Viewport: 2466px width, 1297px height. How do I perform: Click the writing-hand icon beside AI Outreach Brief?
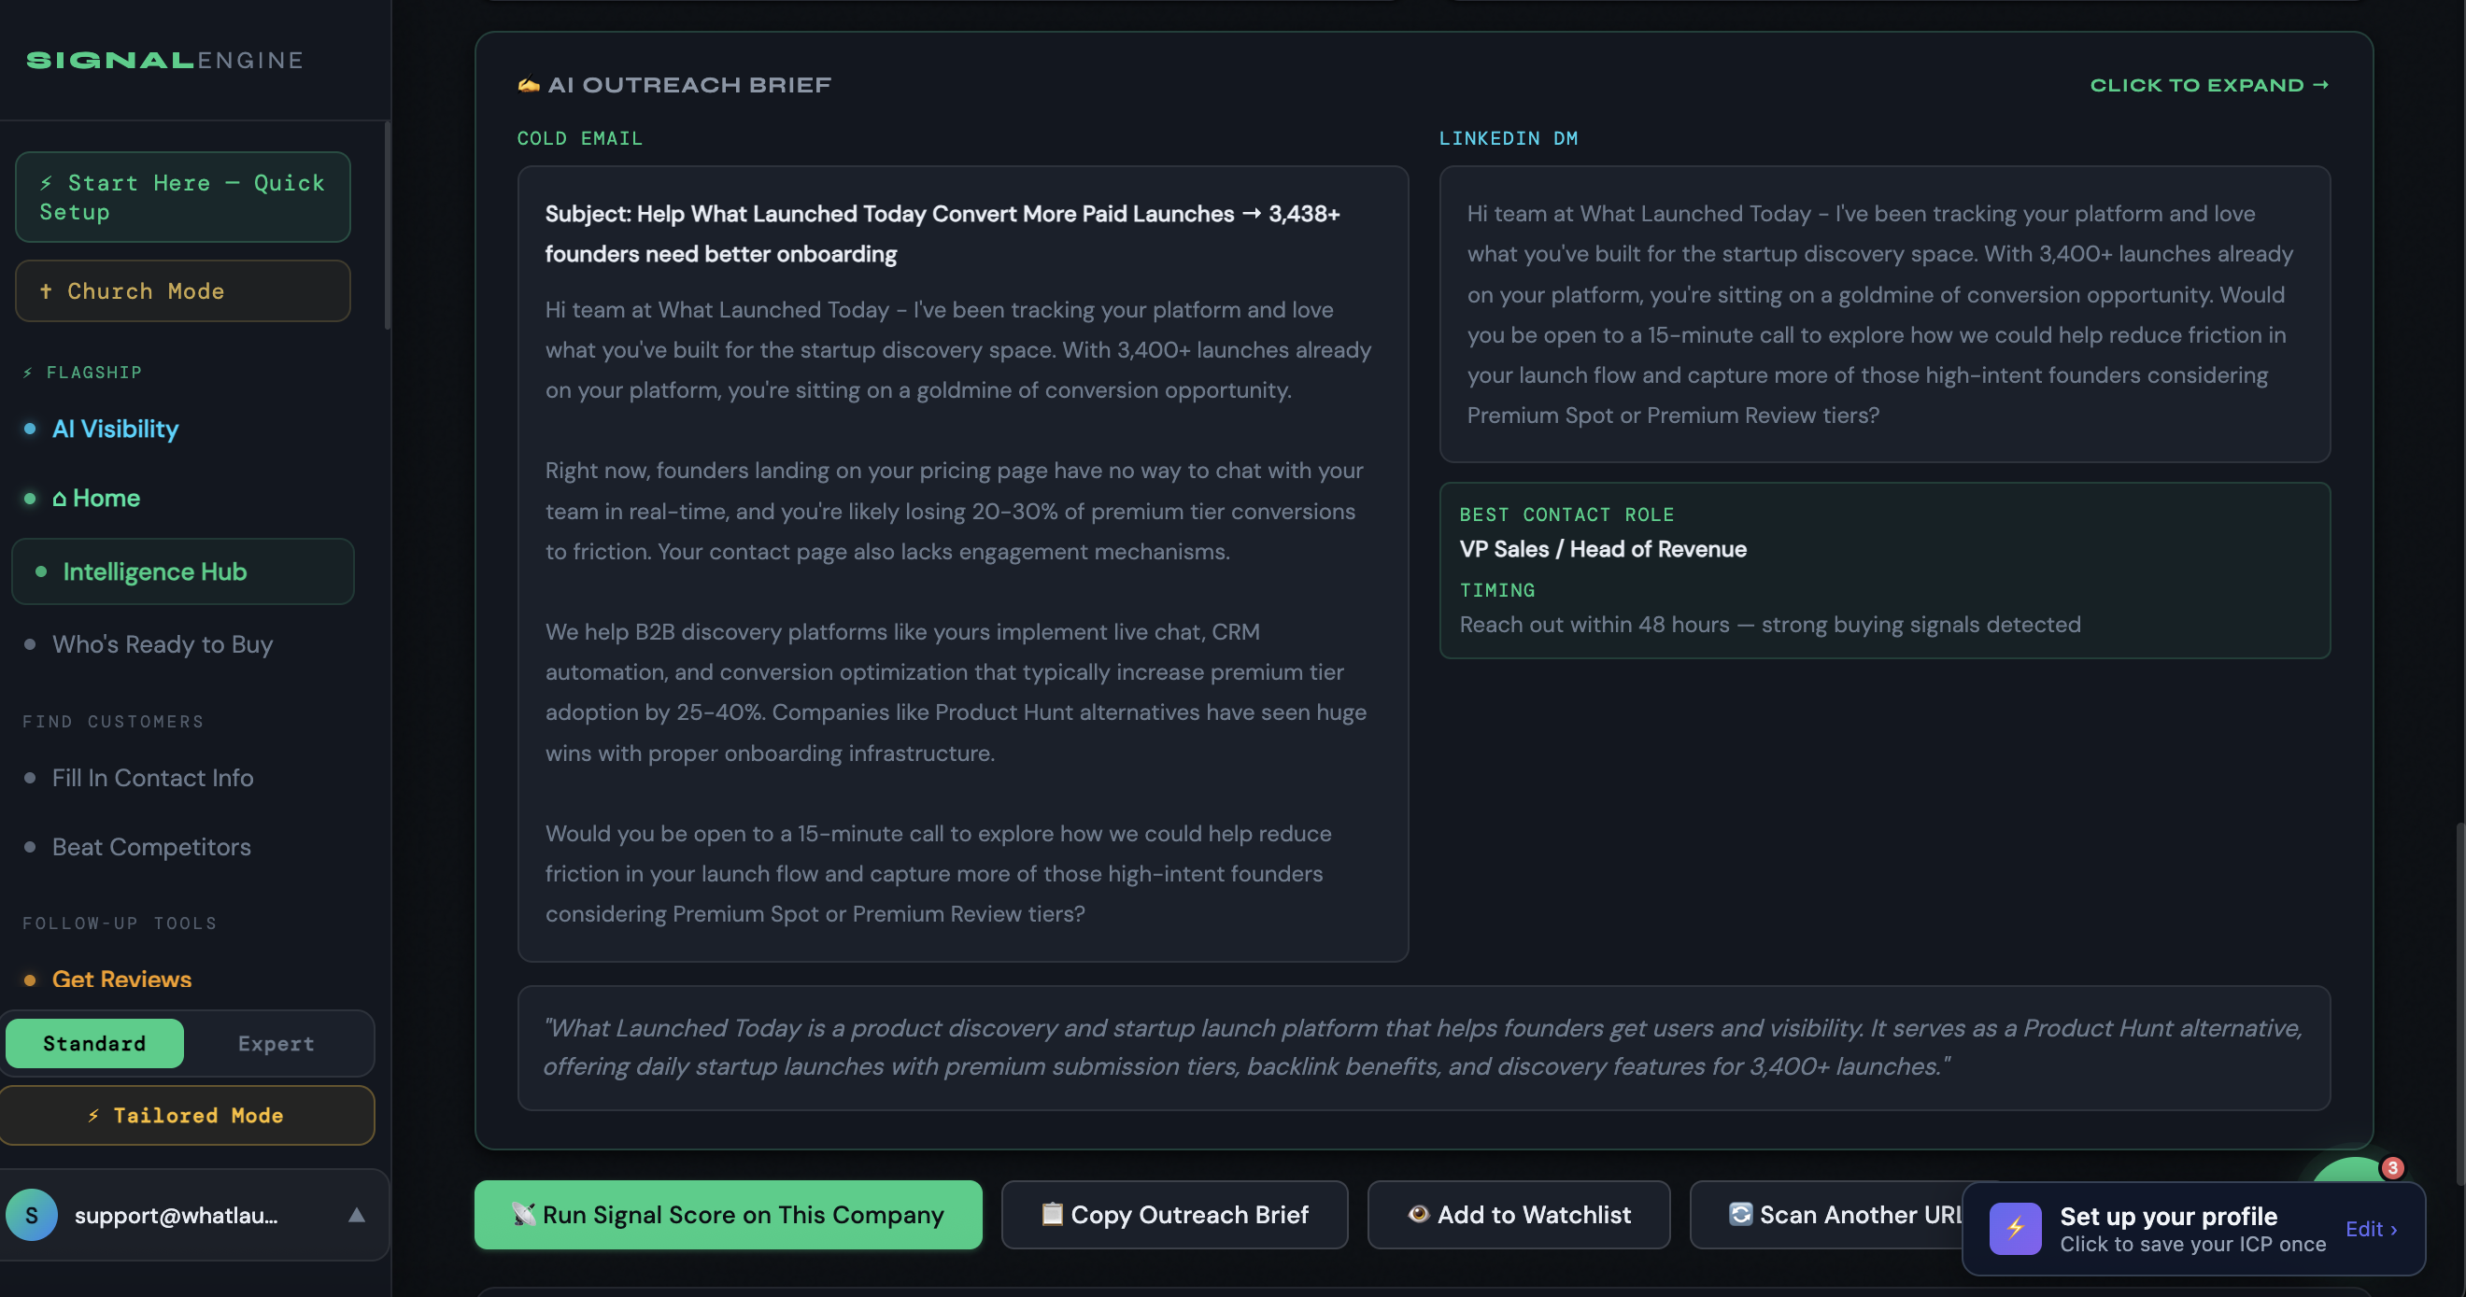[x=529, y=85]
